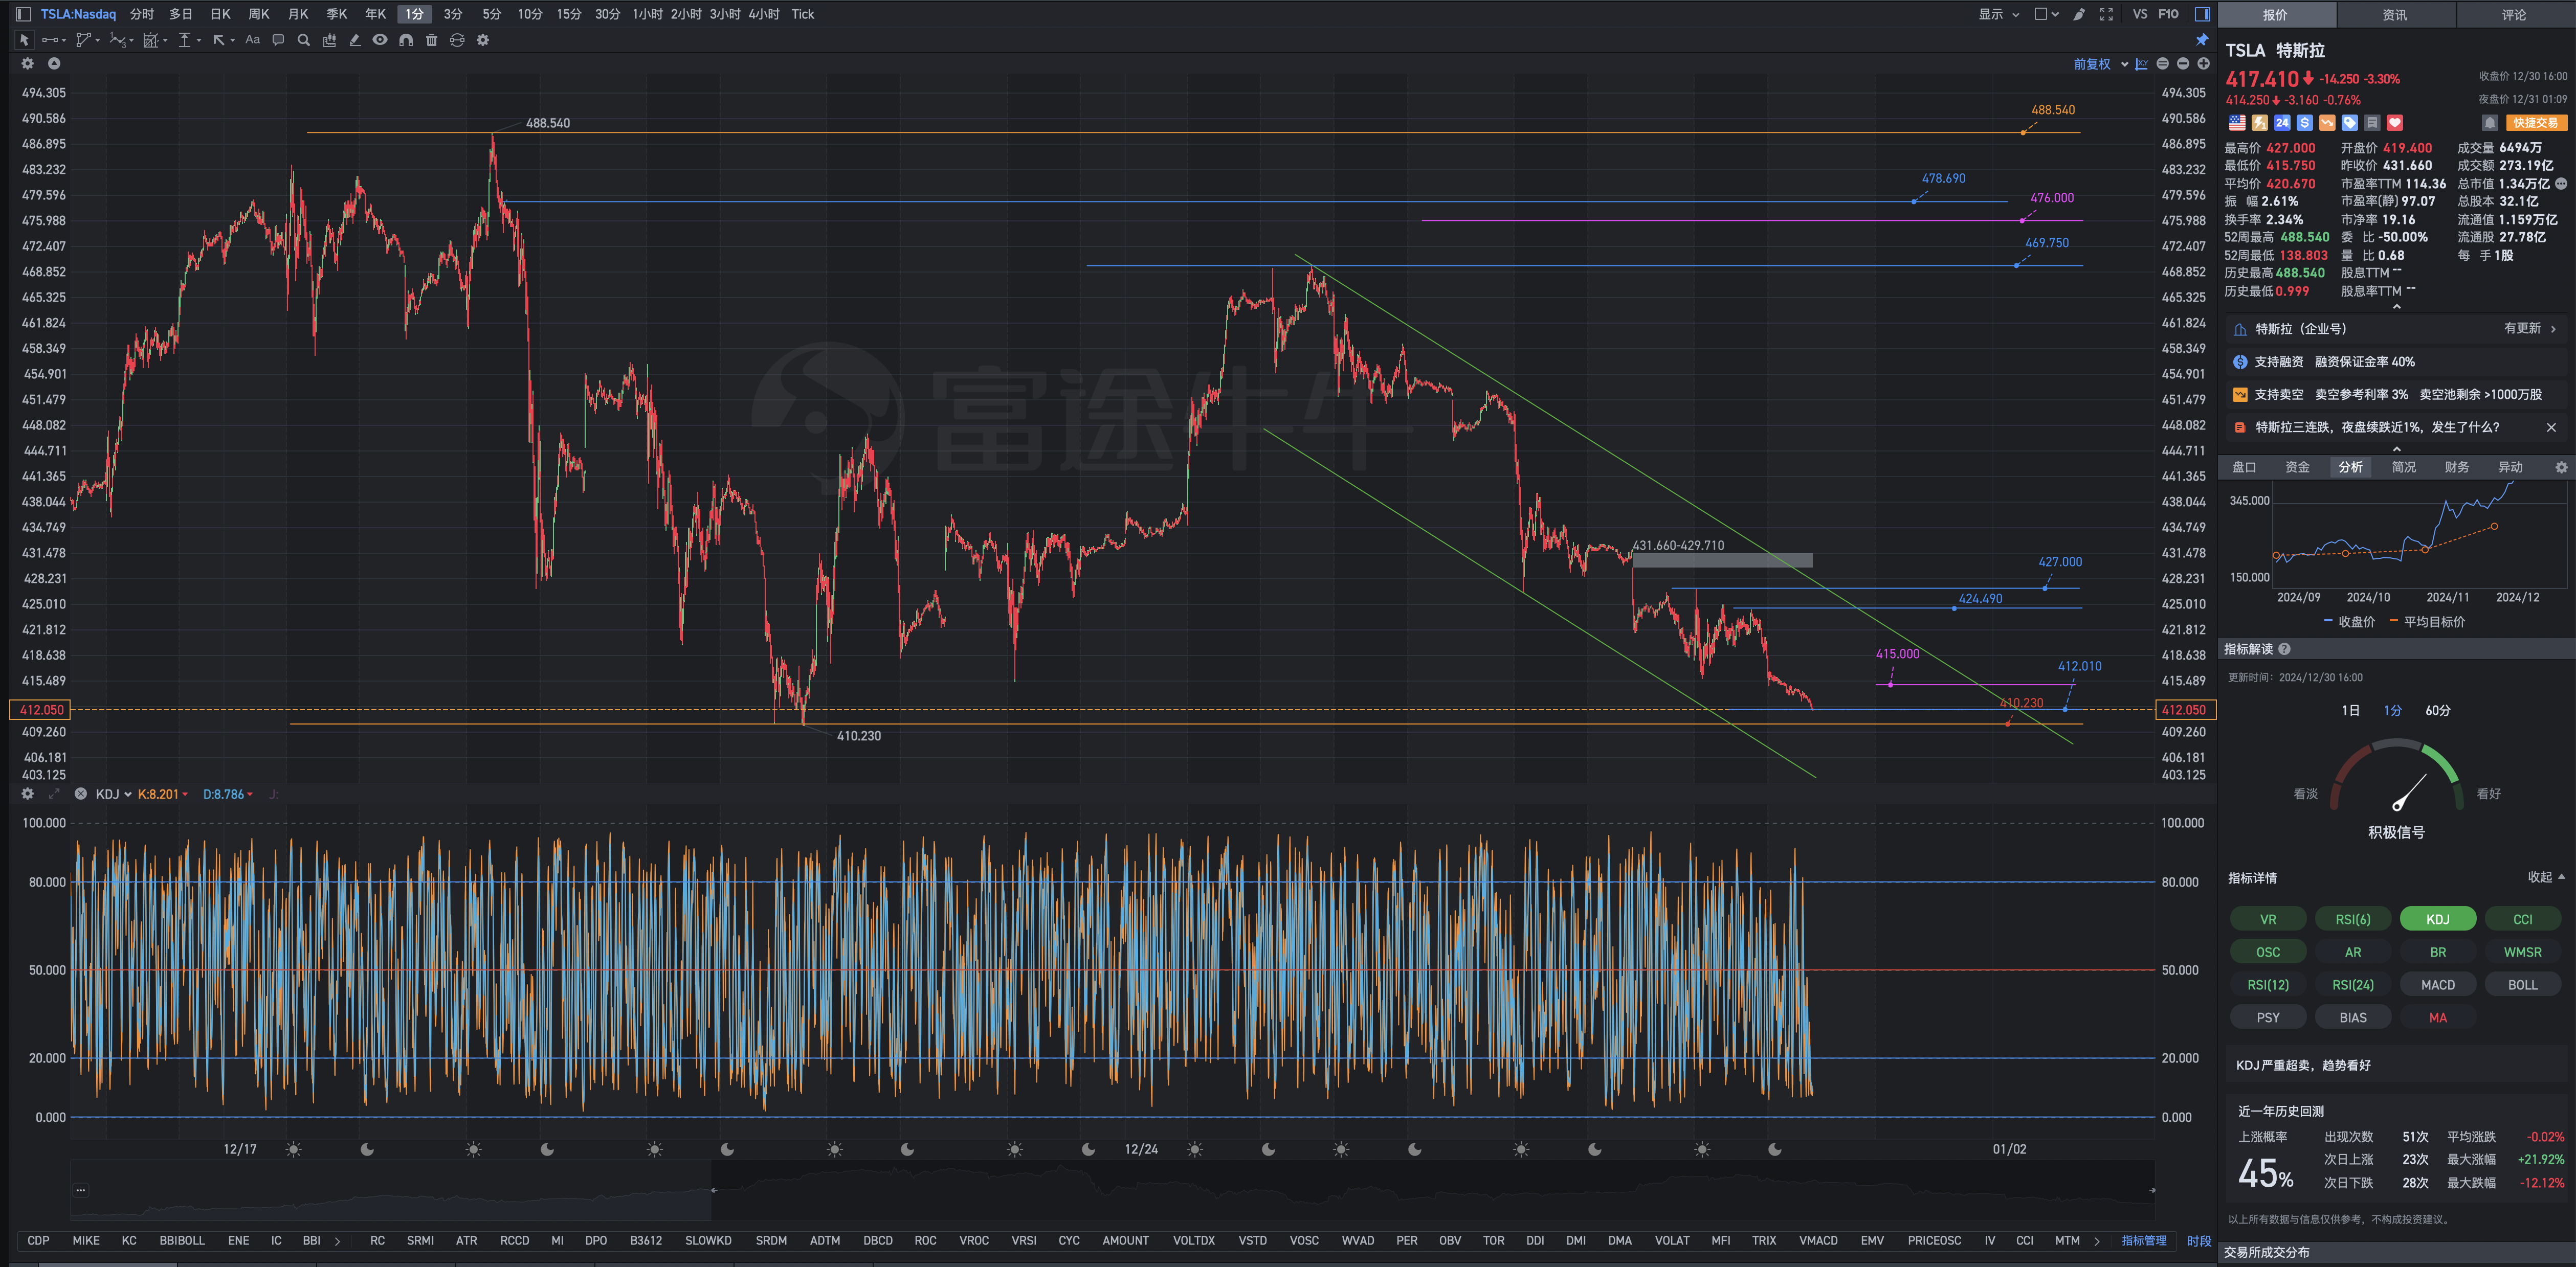Click the blue 24-hour trading icon
2576x1267 pixels.
click(x=2282, y=122)
